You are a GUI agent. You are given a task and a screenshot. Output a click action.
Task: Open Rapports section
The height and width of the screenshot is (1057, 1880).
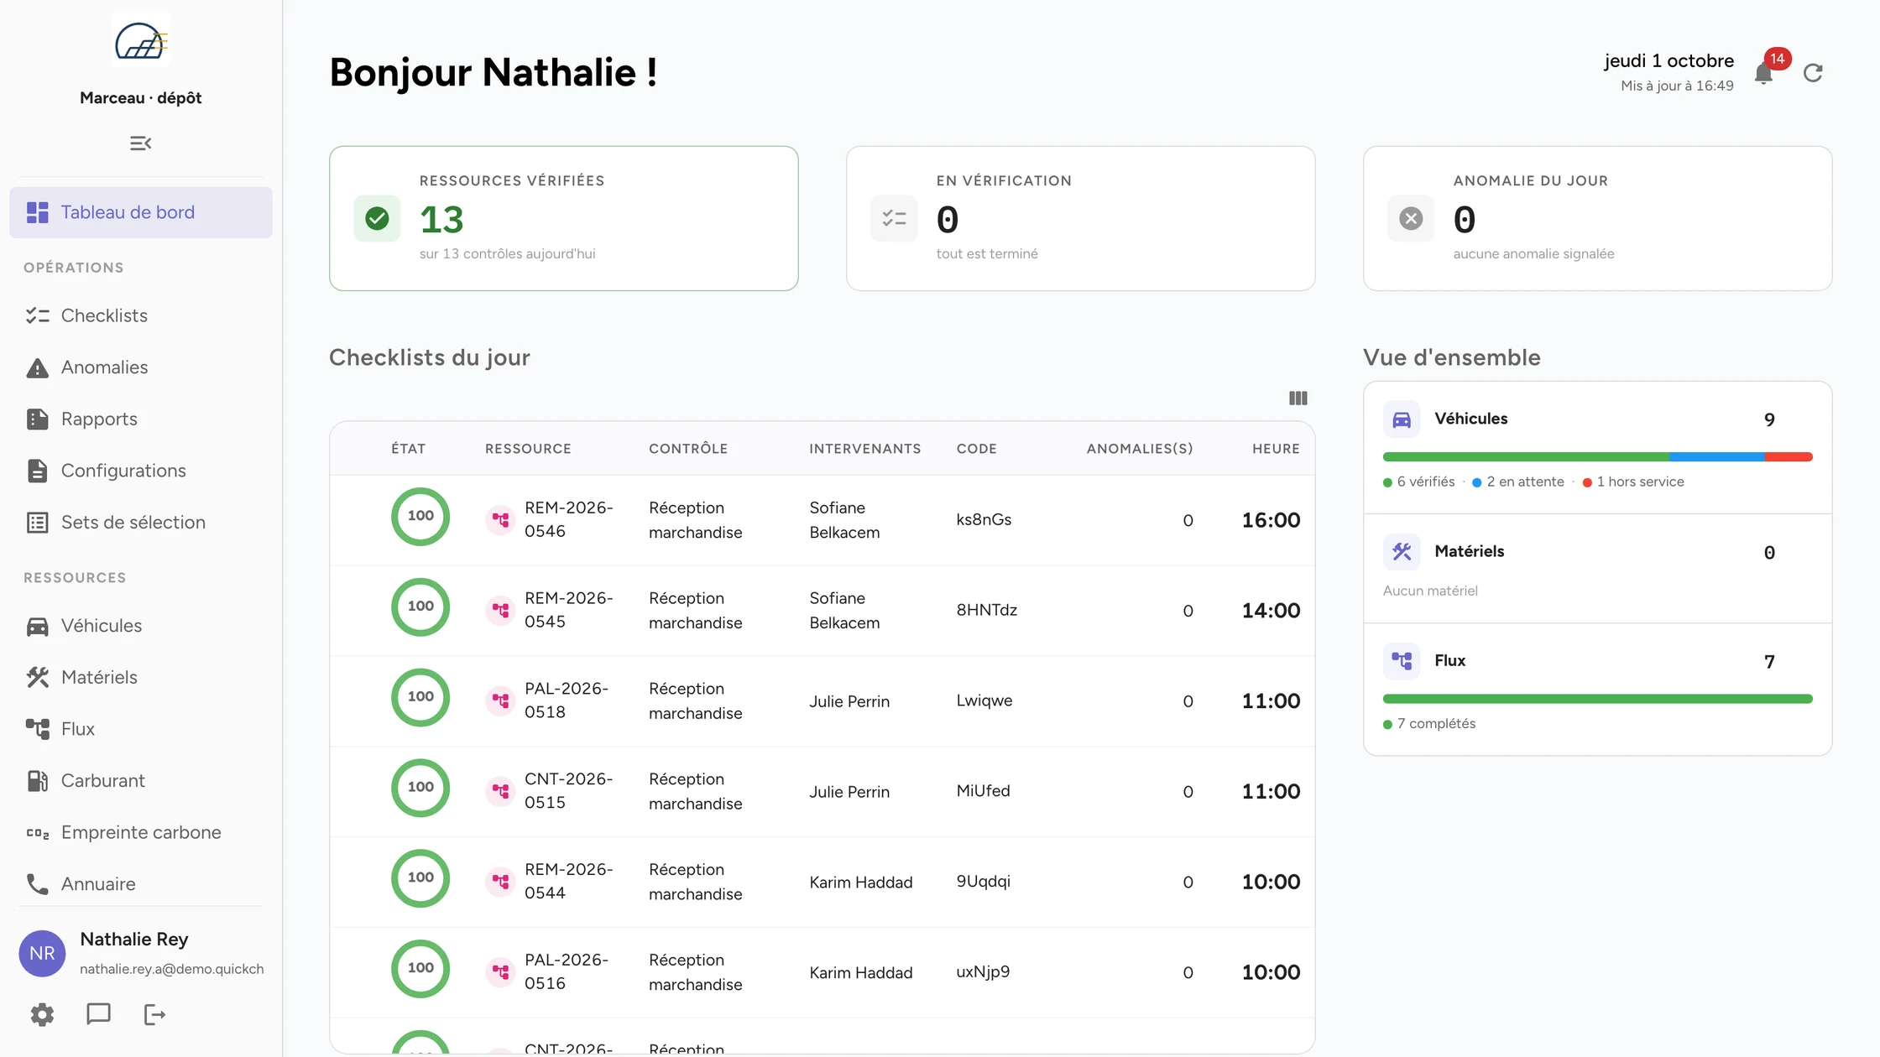click(141, 419)
